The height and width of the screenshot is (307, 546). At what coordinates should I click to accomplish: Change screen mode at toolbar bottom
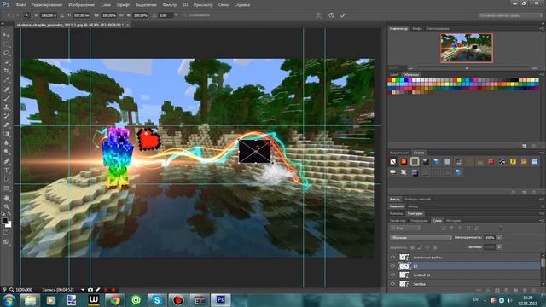(6, 241)
